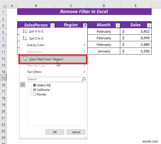Choose Sort Z to A

[x=53, y=38]
